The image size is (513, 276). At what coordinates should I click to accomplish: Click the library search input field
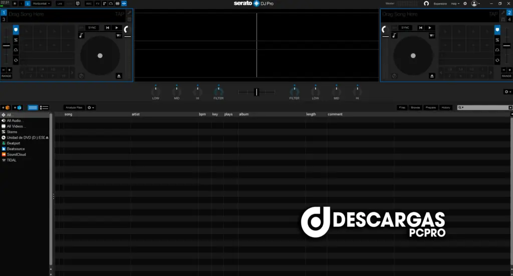(484, 108)
